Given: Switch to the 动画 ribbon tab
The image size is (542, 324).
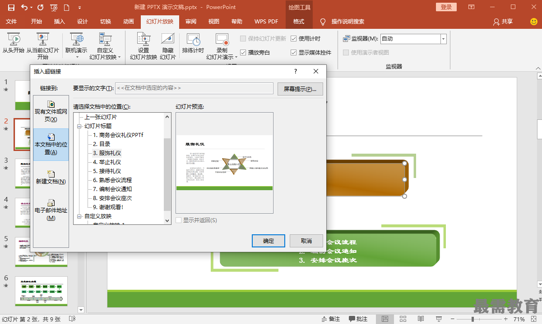Looking at the screenshot, I should coord(129,21).
